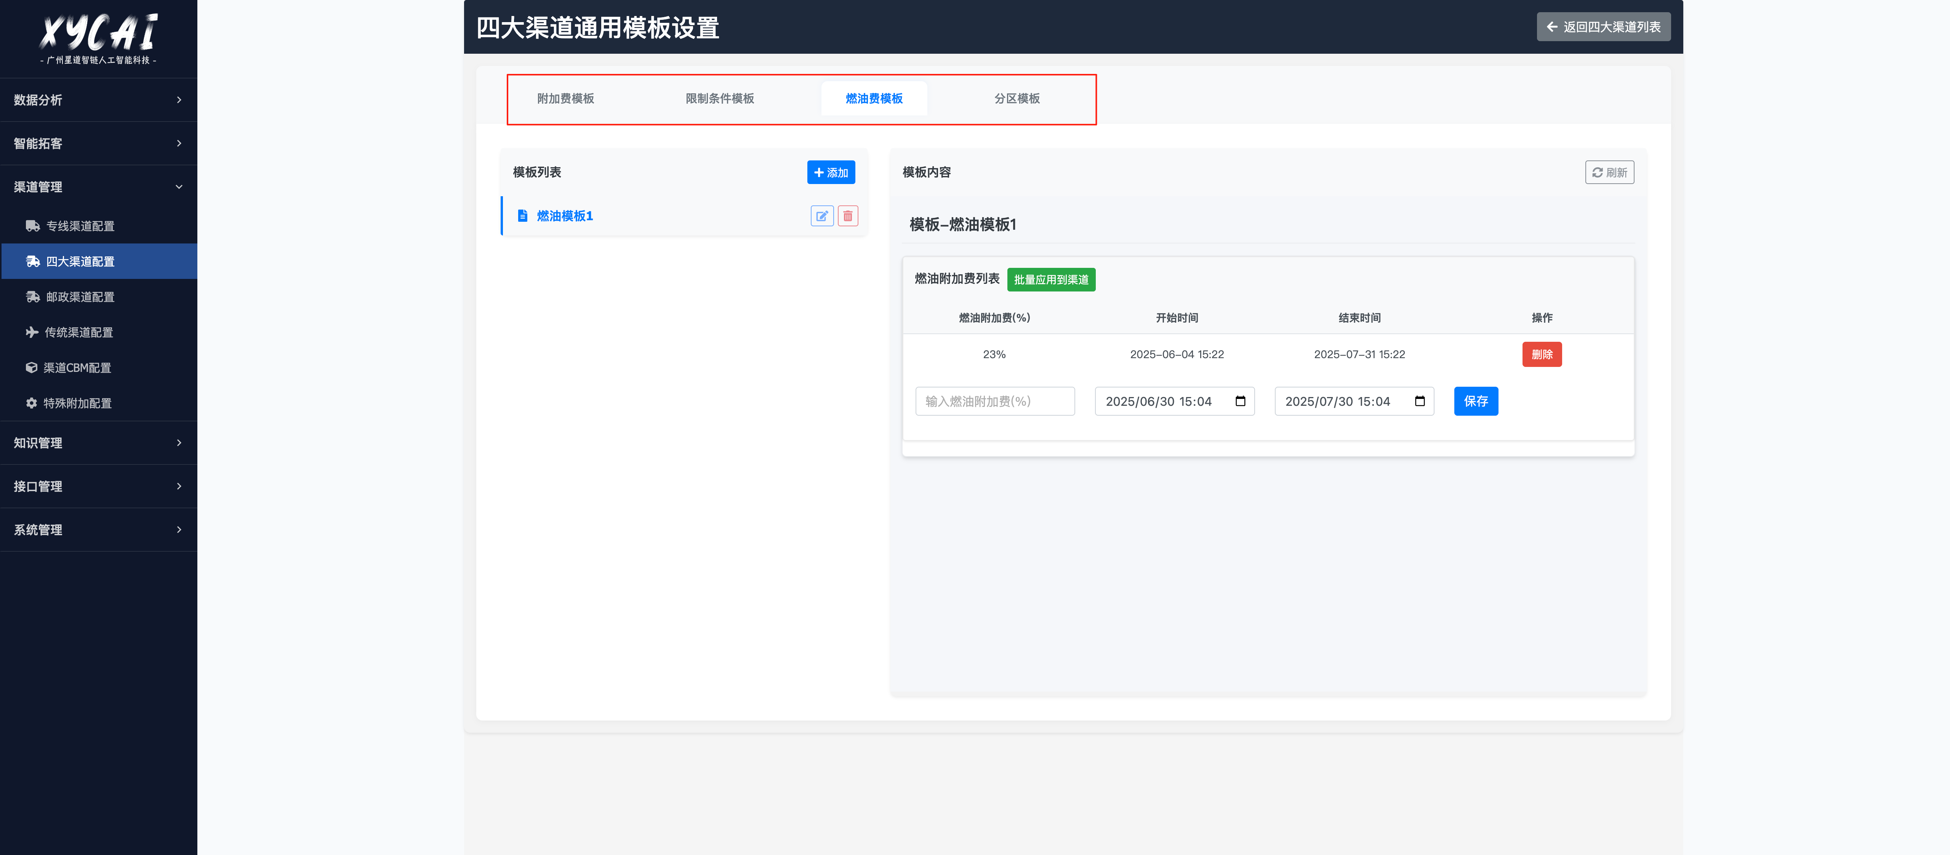This screenshot has width=1950, height=855.
Task: Expand the 智能拓客 menu chevron
Action: [179, 143]
